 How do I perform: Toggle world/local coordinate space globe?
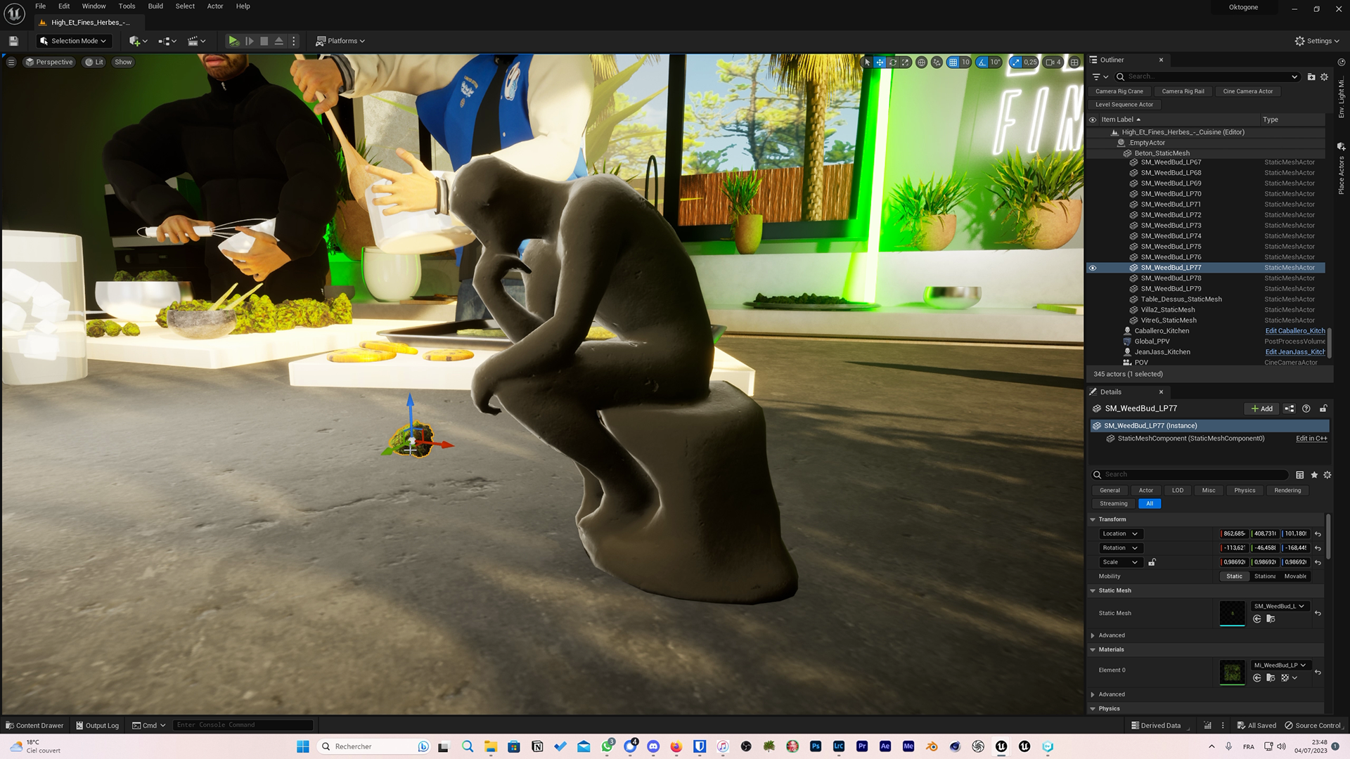point(921,62)
